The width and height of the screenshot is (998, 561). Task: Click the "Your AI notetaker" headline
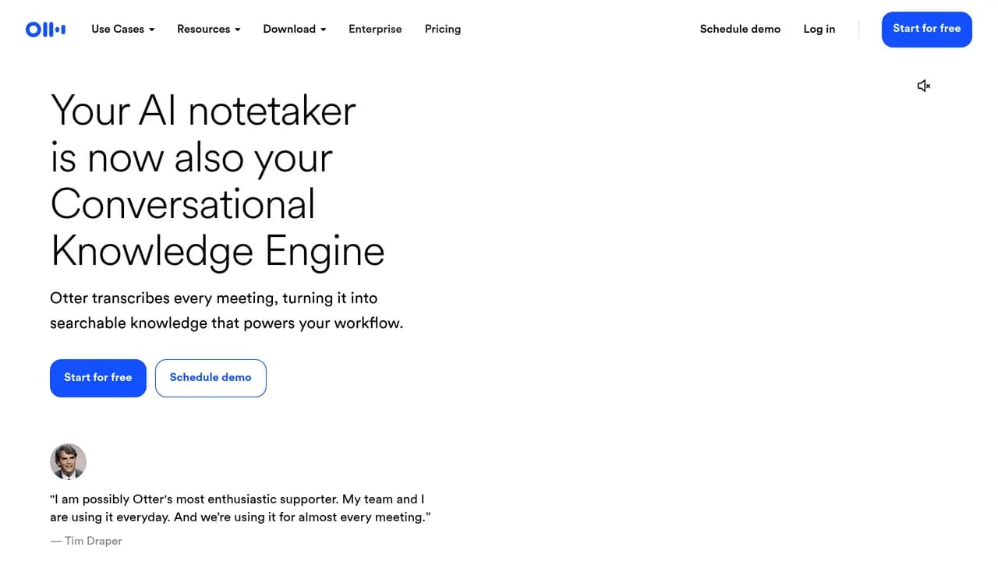218,180
